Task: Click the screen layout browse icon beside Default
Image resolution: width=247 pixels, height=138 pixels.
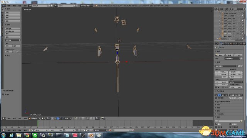Action: (x=30, y=6)
